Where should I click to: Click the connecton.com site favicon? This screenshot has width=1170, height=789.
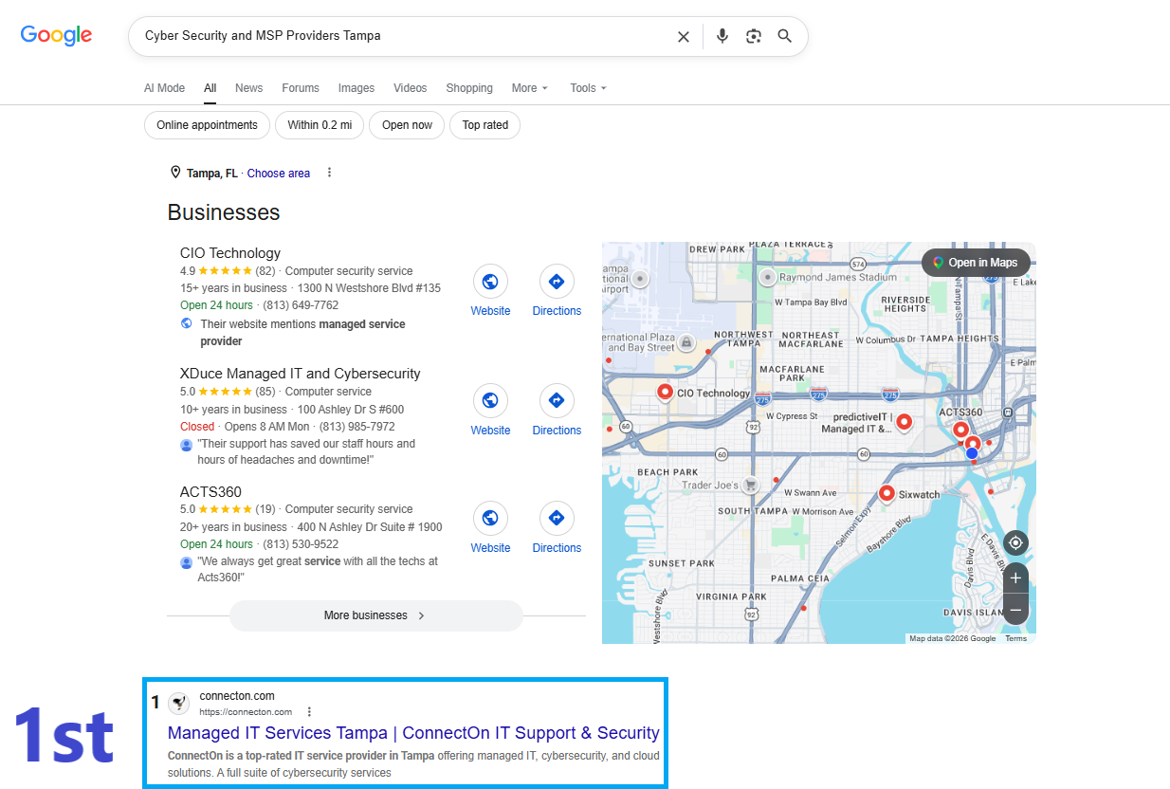point(178,704)
